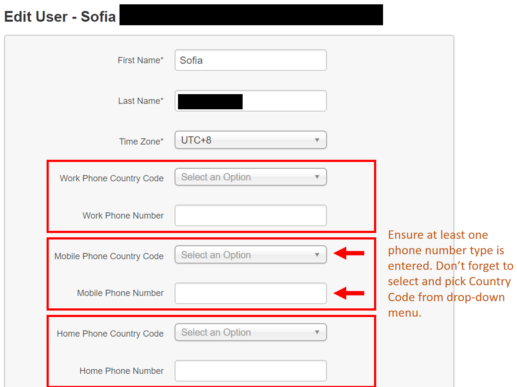The height and width of the screenshot is (387, 517).
Task: Click the Work Phone Country Code dropdown arrow
Action: 317,177
